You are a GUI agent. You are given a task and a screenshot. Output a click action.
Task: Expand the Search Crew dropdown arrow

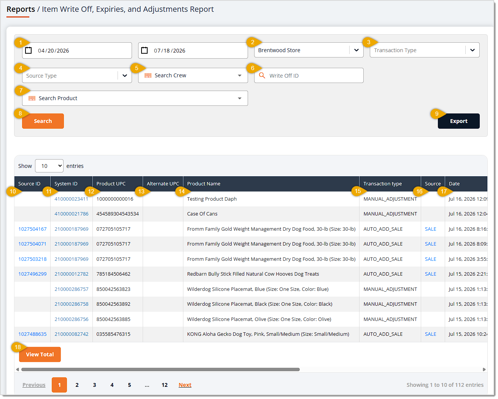click(240, 75)
